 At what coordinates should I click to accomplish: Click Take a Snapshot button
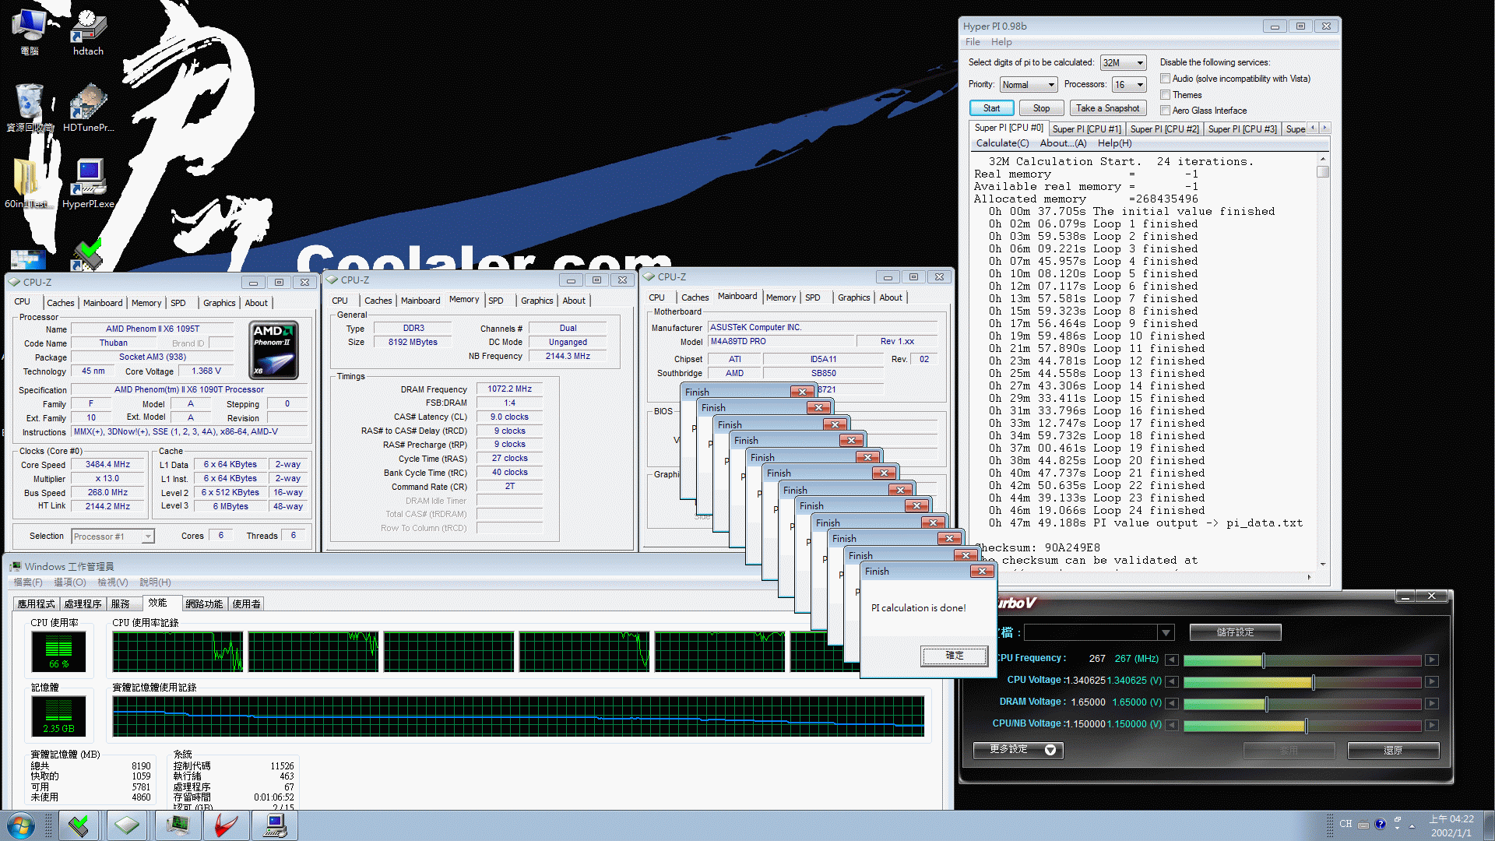point(1107,108)
